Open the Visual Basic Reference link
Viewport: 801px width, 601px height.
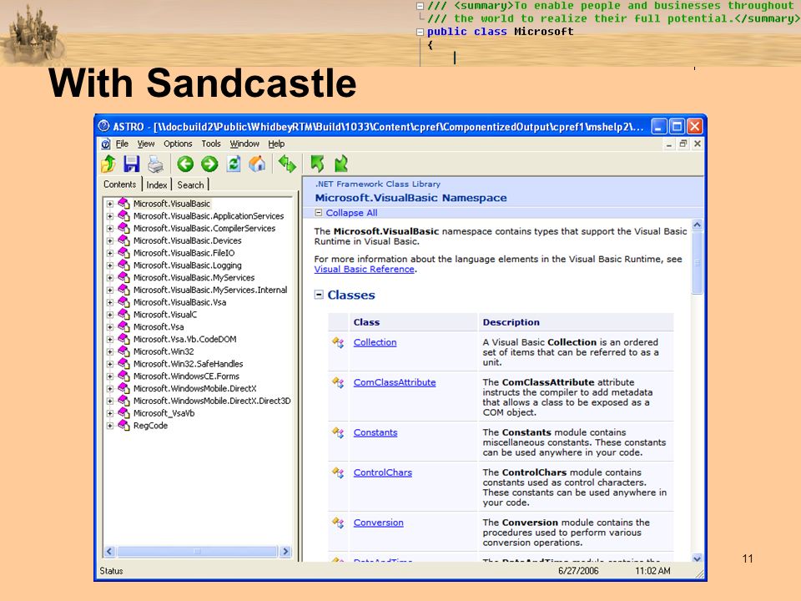click(365, 270)
